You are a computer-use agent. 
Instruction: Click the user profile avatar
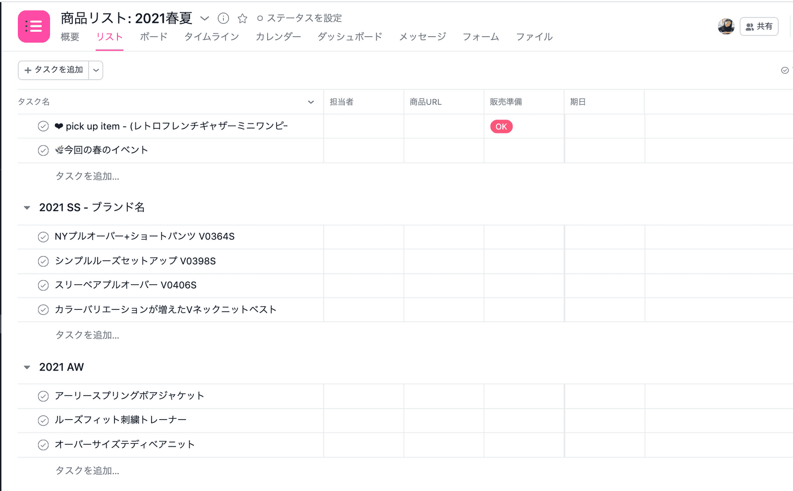(x=726, y=26)
